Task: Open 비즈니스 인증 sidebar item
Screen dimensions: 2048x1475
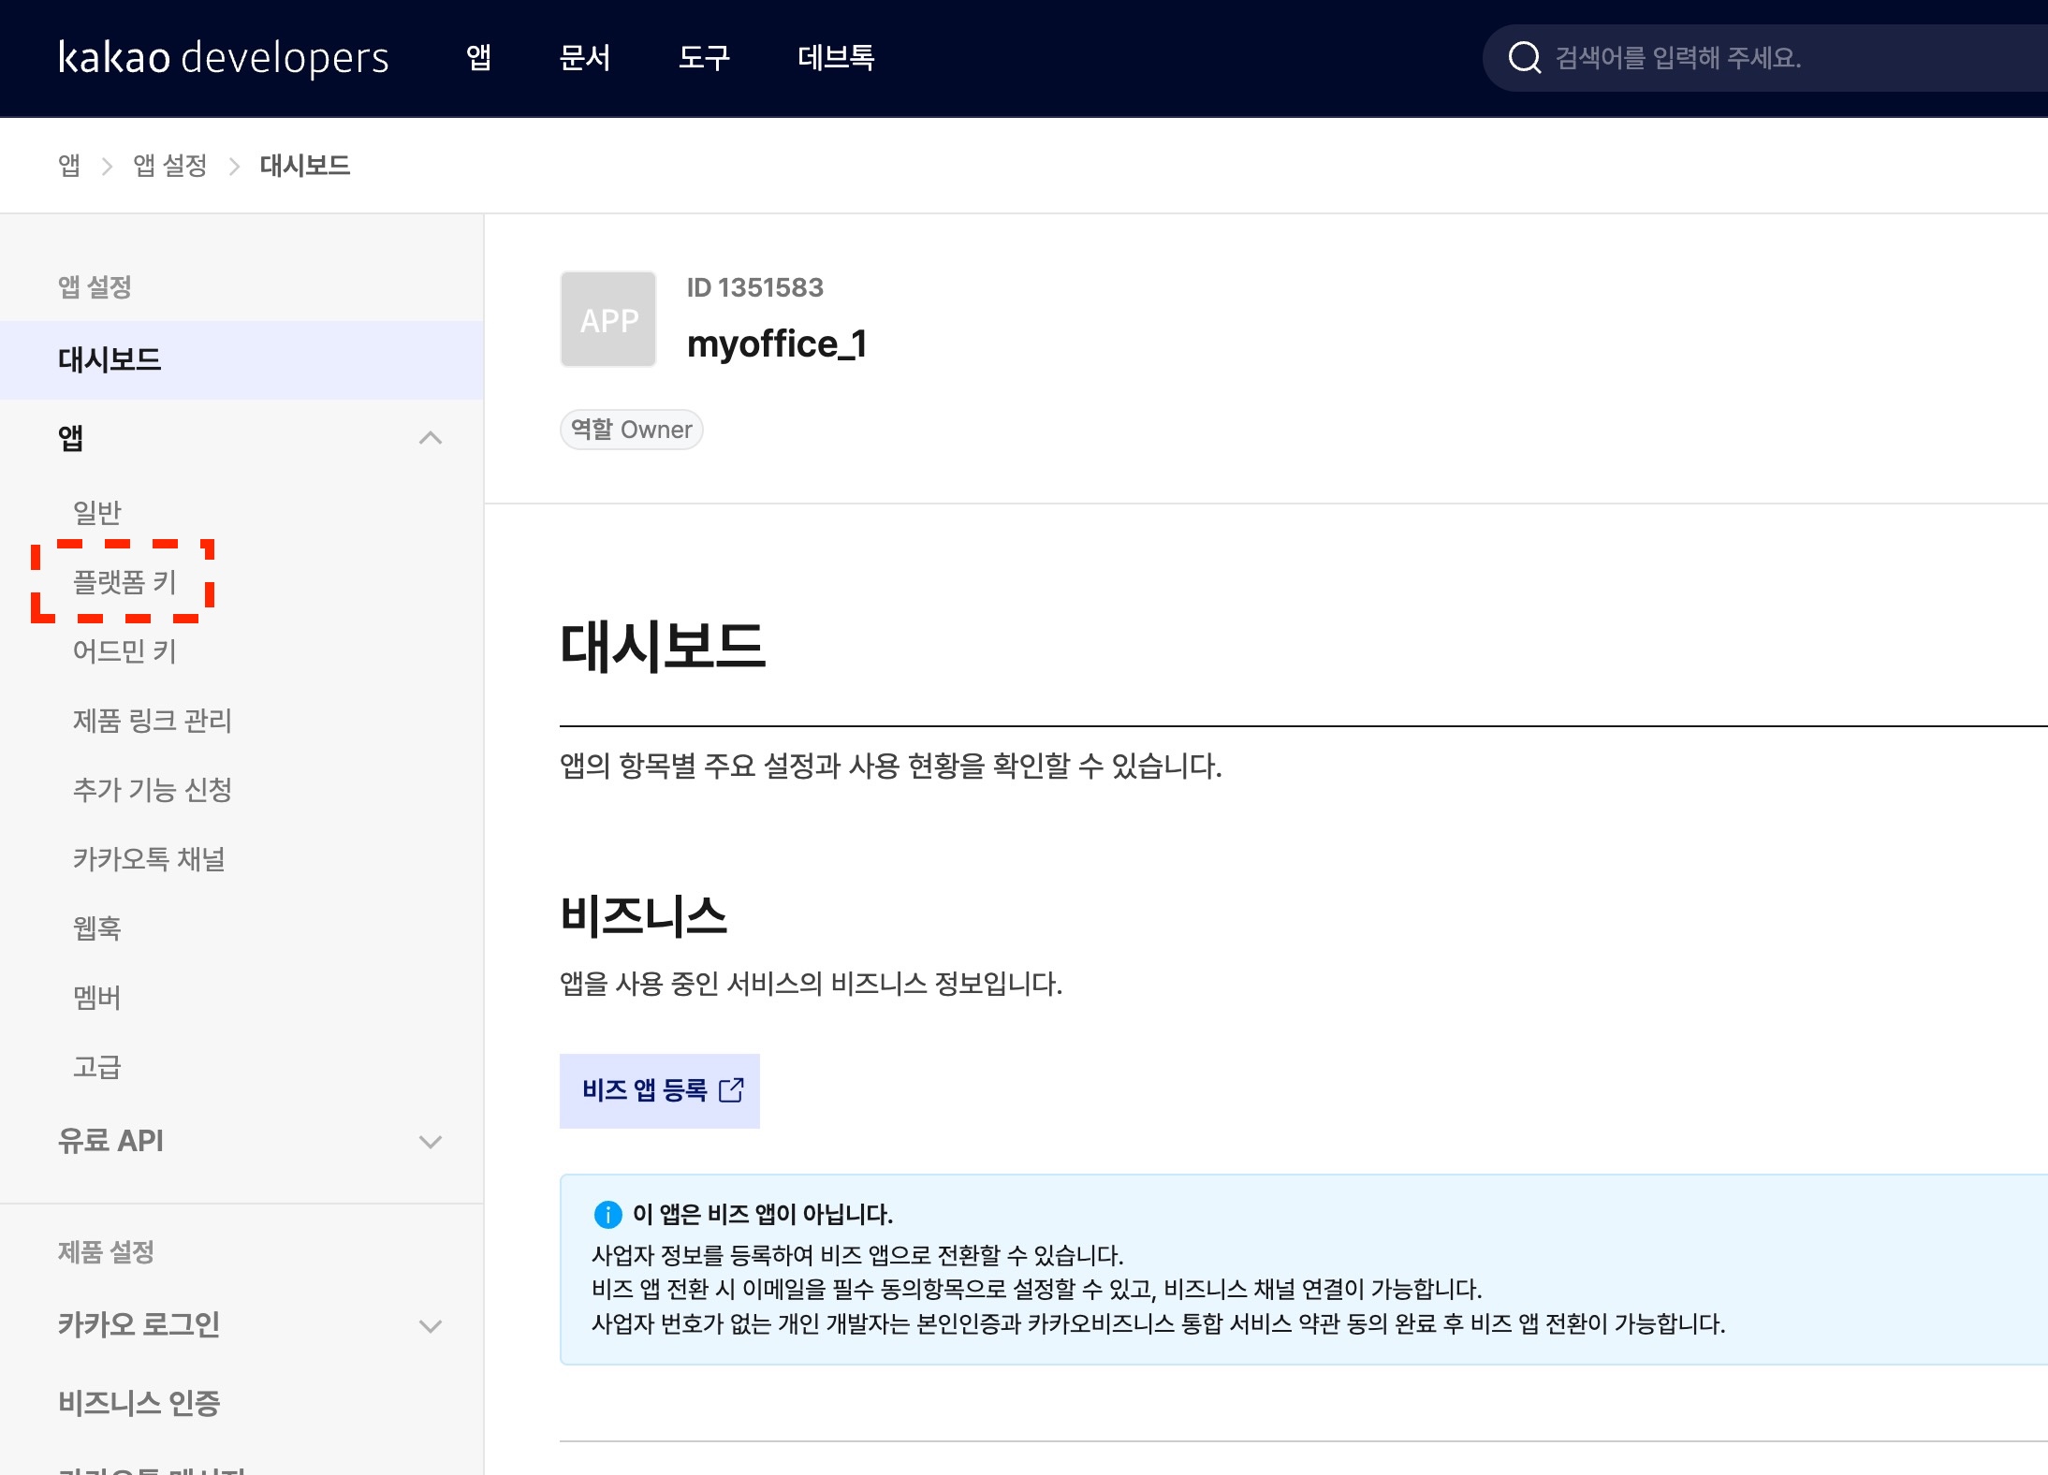Action: click(139, 1403)
